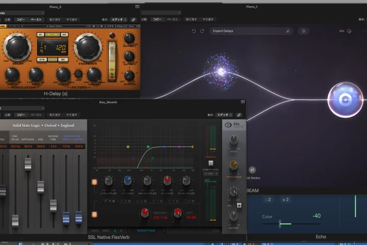The width and height of the screenshot is (367, 245).
Task: Open the エディタ view dropdown in Bus_Reverb window
Action: pyautogui.click(x=224, y=115)
